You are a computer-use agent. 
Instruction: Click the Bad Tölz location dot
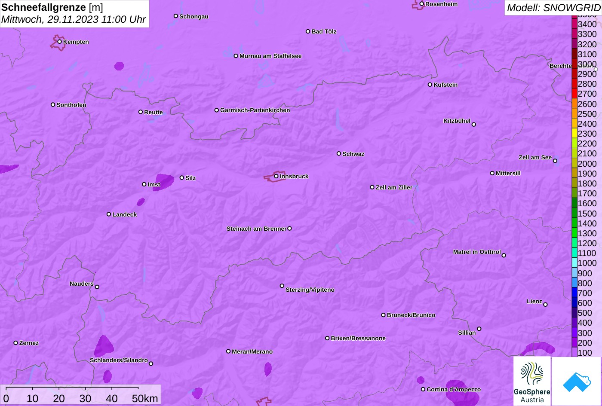(x=308, y=31)
